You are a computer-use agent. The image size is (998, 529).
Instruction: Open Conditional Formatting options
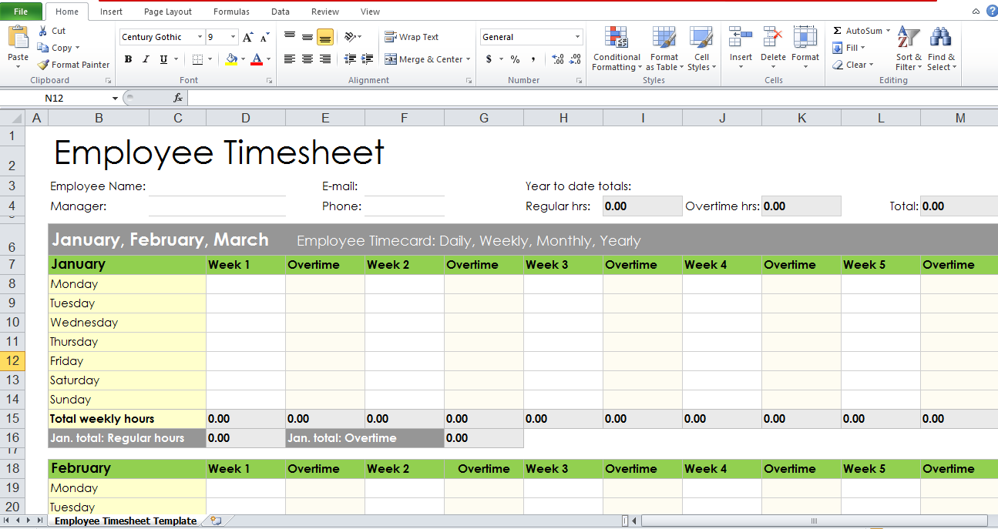pyautogui.click(x=616, y=48)
